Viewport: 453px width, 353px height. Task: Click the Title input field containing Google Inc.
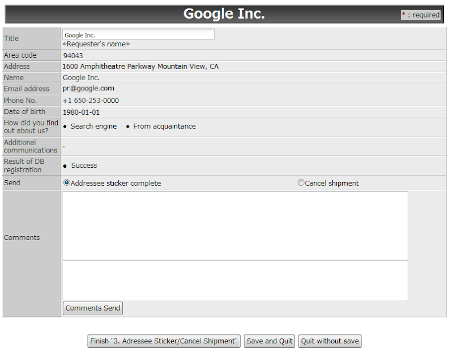pos(139,34)
